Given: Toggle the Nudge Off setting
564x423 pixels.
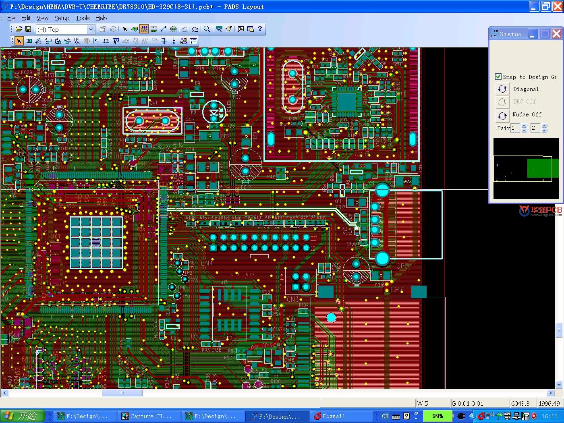Looking at the screenshot, I should [502, 116].
